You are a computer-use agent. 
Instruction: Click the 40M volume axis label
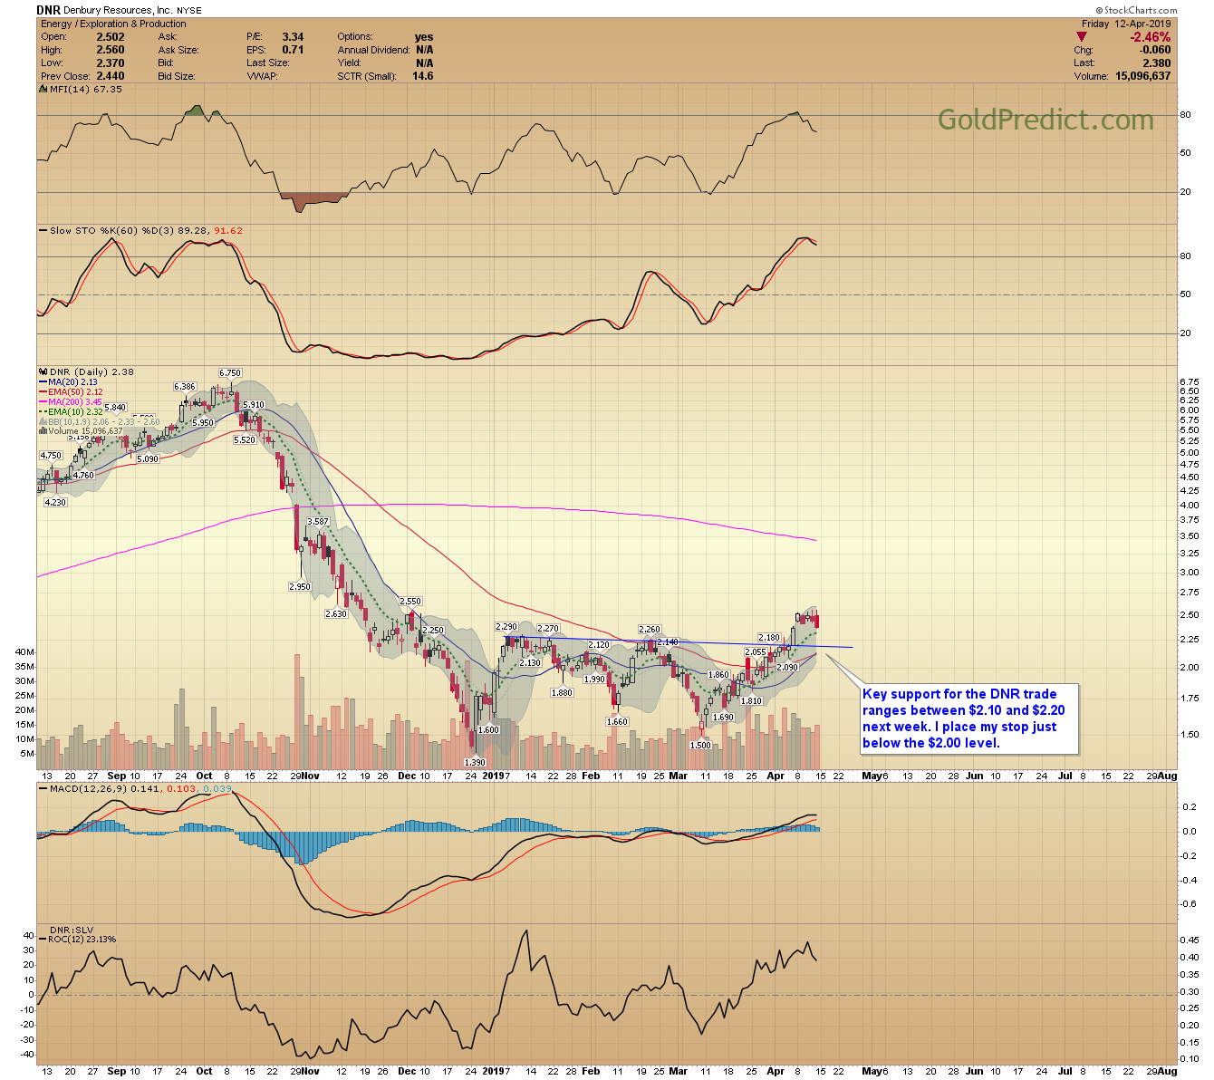(x=24, y=652)
